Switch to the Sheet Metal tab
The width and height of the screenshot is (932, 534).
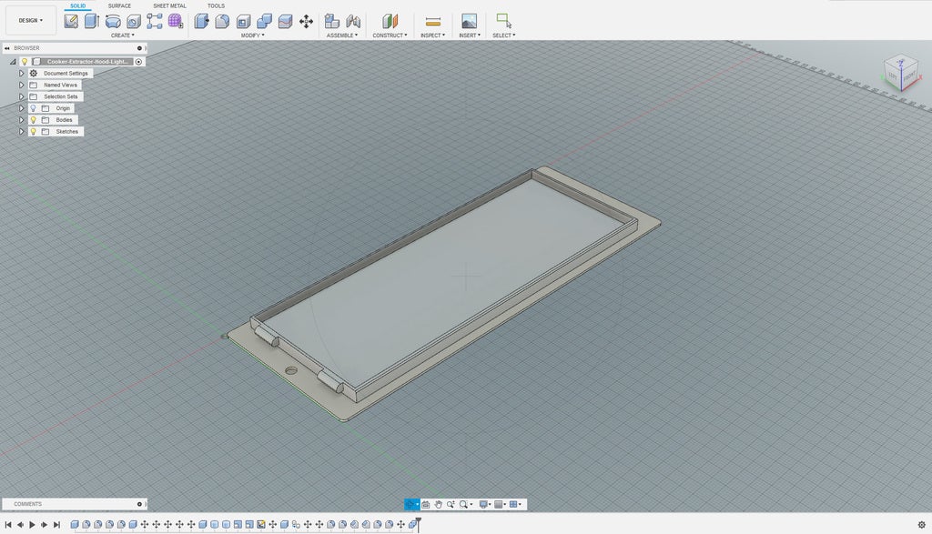point(169,5)
